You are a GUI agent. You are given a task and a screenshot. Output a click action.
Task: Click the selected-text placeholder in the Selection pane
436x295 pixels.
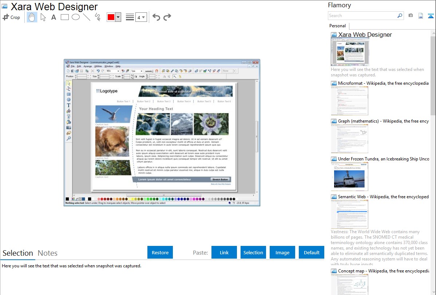[71, 266]
